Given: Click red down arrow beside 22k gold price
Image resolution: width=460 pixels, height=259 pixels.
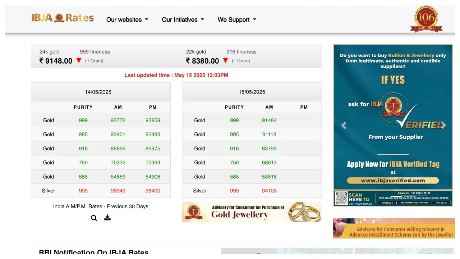Looking at the screenshot, I should pos(225,61).
